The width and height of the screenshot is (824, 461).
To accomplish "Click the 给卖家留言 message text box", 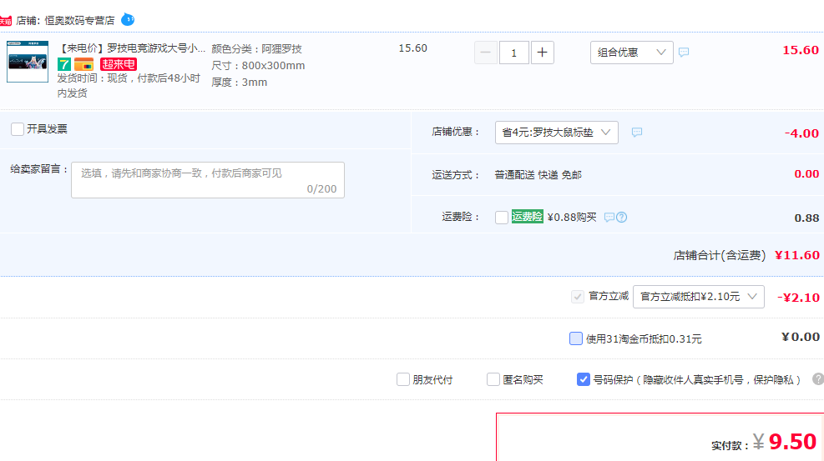I will click(x=208, y=180).
